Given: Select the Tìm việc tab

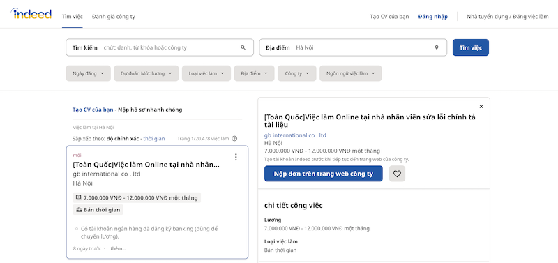Looking at the screenshot, I should click(x=73, y=16).
